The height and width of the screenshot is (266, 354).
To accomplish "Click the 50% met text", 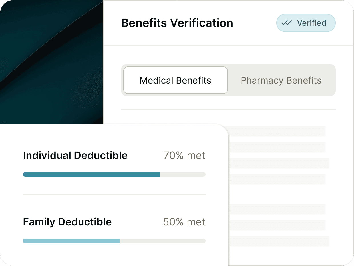I will [x=184, y=222].
